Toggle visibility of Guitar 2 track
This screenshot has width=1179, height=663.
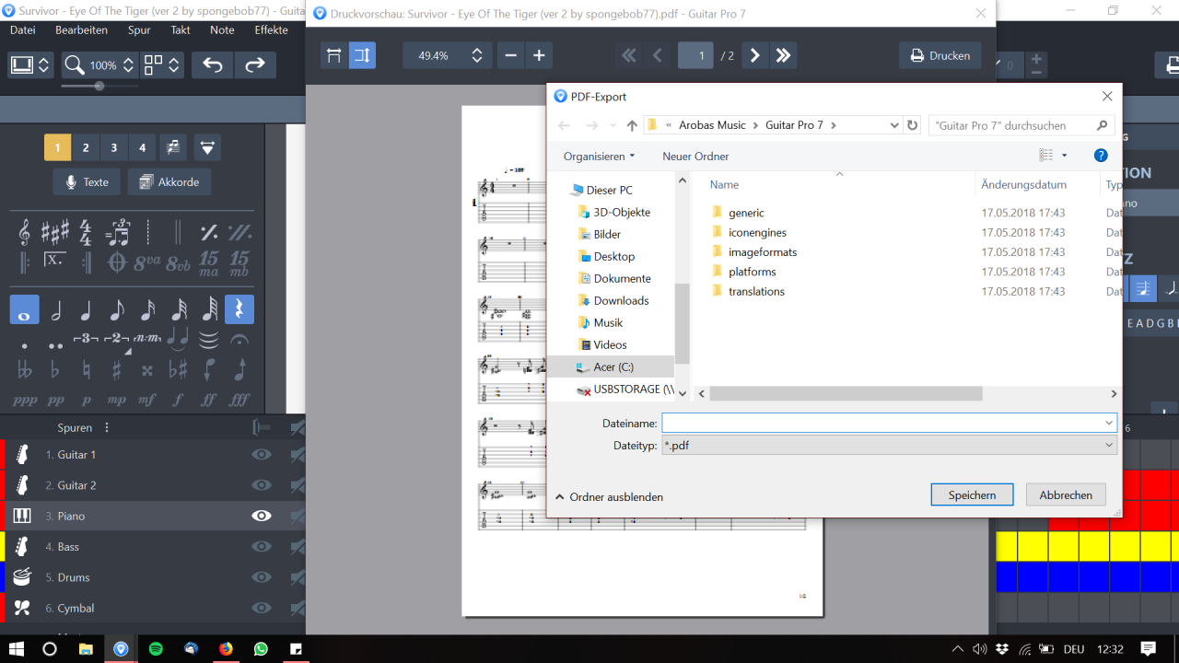(262, 485)
